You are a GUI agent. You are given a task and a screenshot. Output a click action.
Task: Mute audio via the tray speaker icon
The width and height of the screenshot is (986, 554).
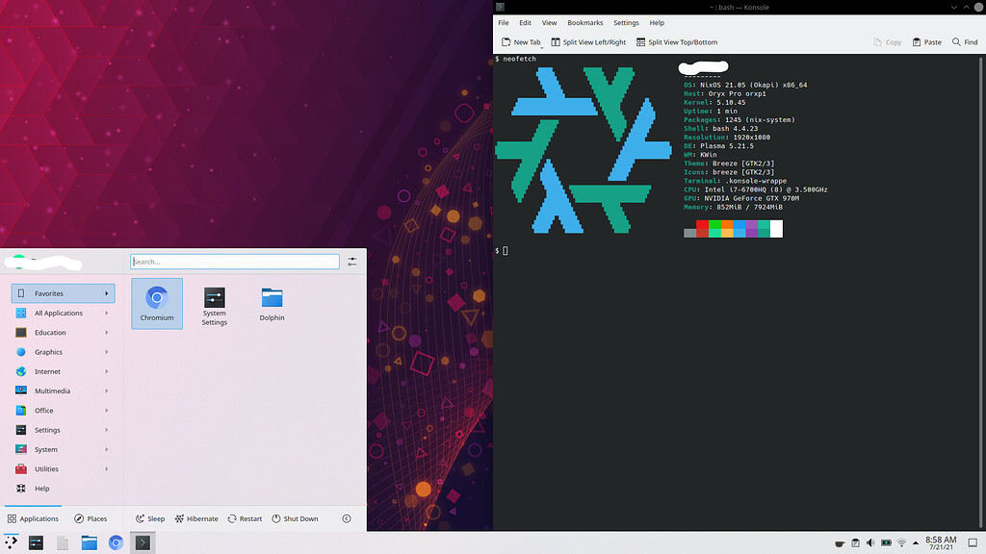pyautogui.click(x=871, y=541)
